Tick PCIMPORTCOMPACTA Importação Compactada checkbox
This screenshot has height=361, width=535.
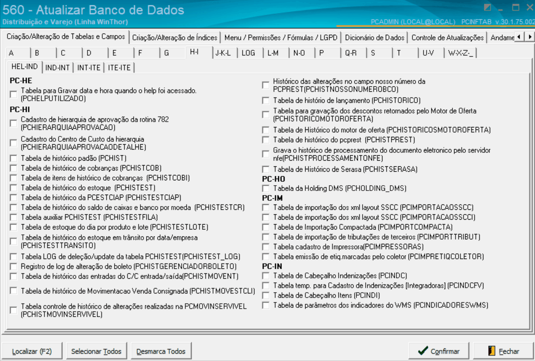[266, 227]
